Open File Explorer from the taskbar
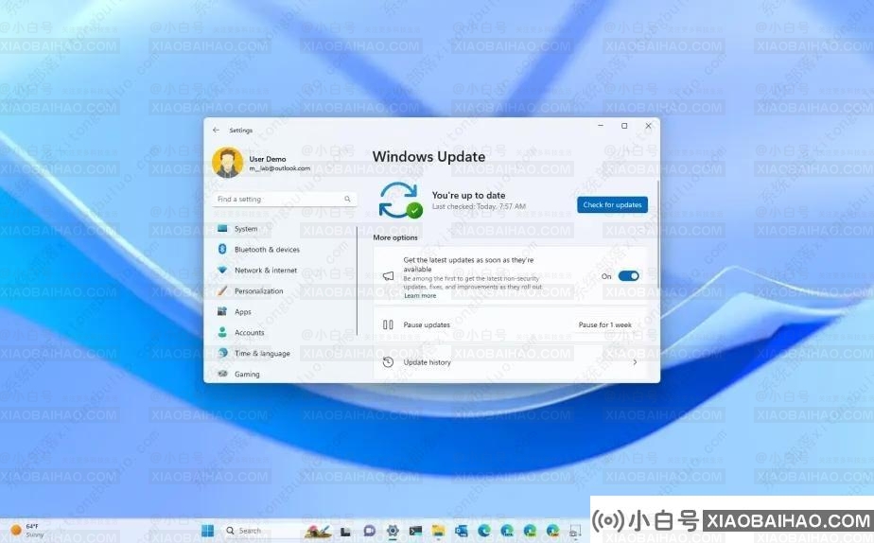Viewport: 874px width, 543px height. [438, 531]
